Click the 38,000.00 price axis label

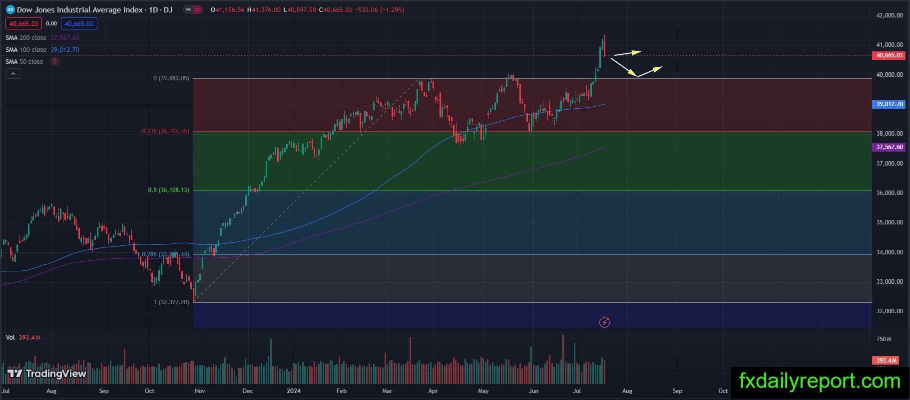click(890, 134)
